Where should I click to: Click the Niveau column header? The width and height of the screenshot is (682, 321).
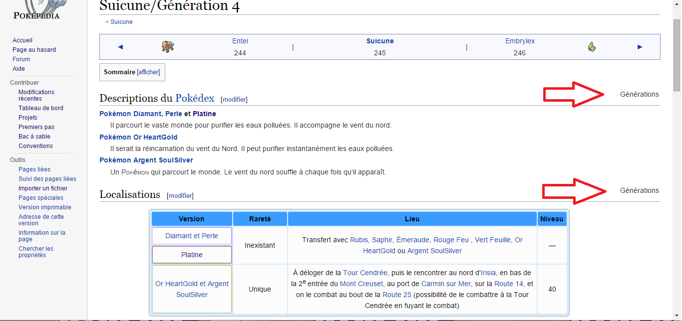[552, 219]
